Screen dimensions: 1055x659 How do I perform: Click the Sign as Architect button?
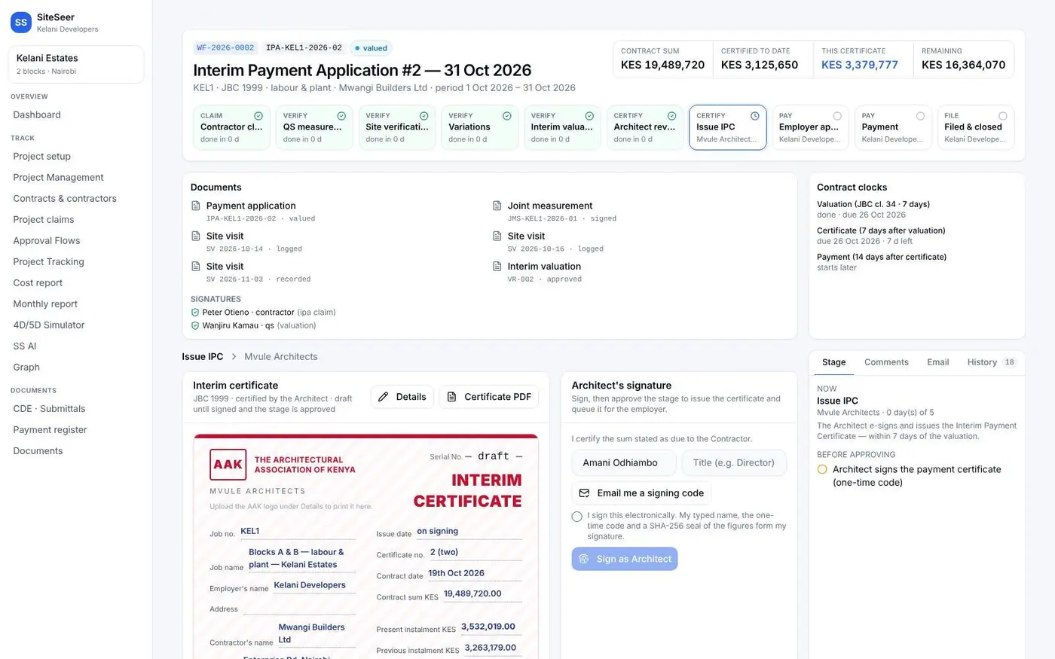pyautogui.click(x=625, y=559)
